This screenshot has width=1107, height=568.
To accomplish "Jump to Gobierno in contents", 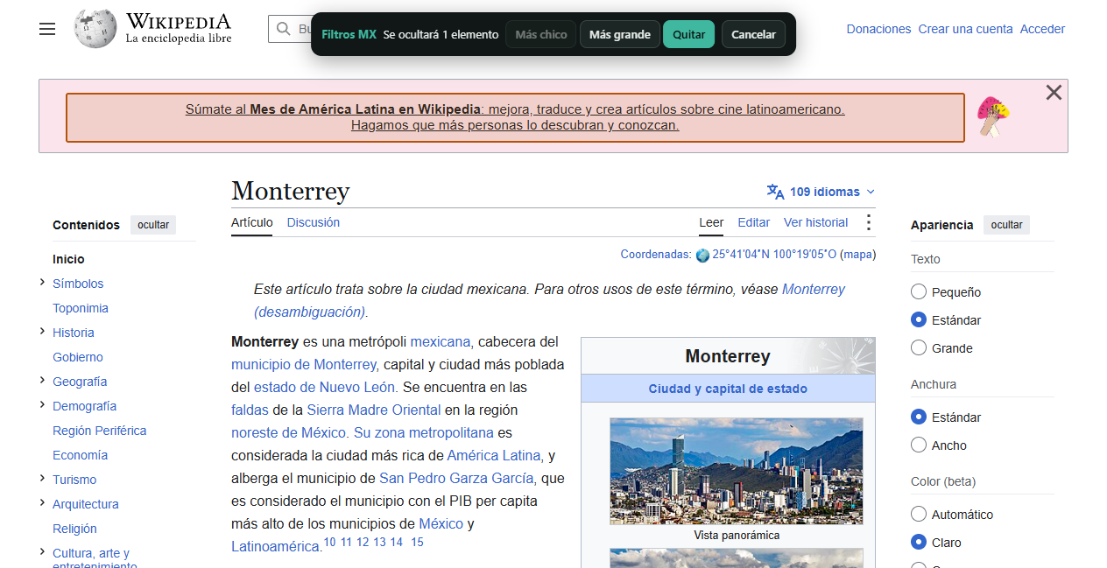I will point(78,357).
